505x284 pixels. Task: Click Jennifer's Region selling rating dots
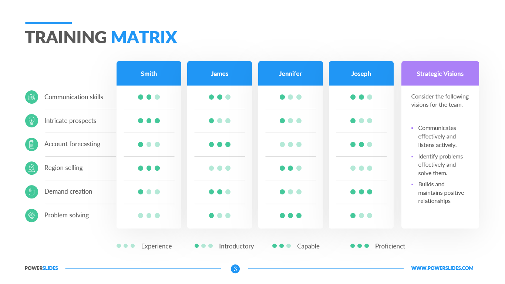click(290, 168)
